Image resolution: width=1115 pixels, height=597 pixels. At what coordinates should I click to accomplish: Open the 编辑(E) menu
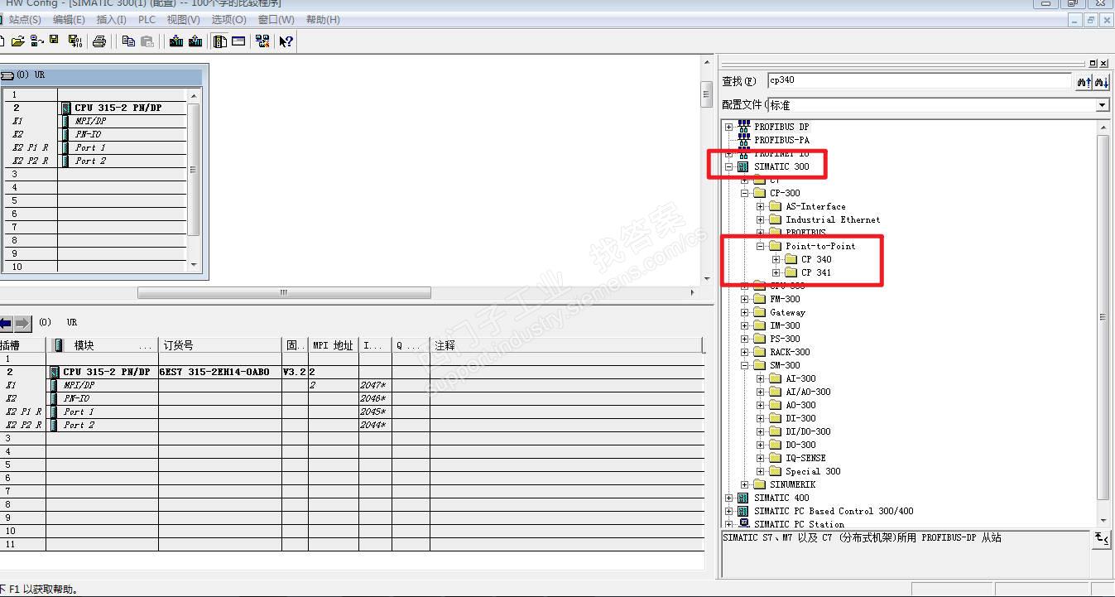69,20
